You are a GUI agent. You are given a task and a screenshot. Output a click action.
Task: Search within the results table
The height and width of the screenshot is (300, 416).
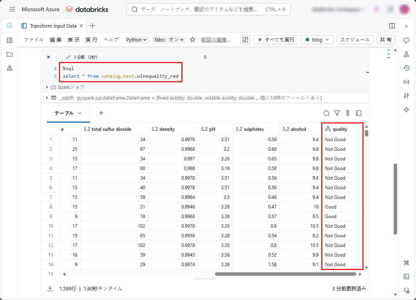point(326,113)
